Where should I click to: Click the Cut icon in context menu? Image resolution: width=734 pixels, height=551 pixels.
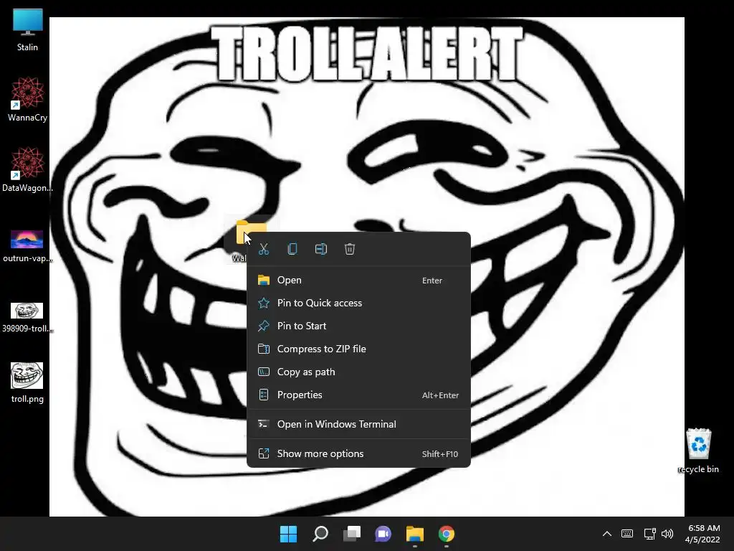pyautogui.click(x=264, y=249)
